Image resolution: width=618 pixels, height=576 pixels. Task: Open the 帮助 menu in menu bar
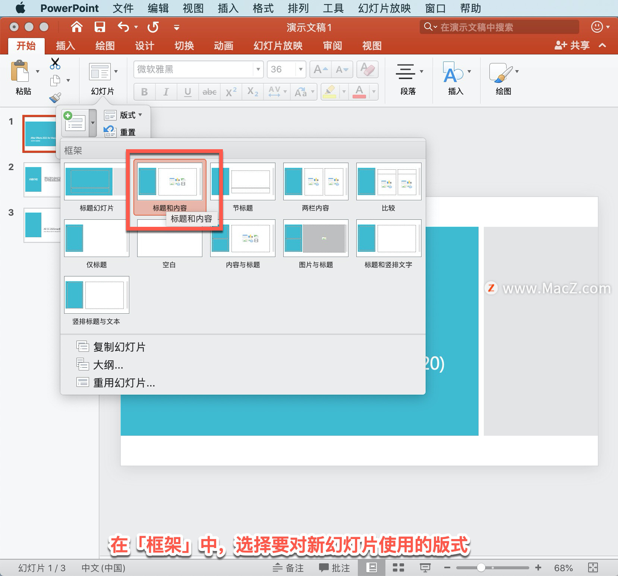470,8
